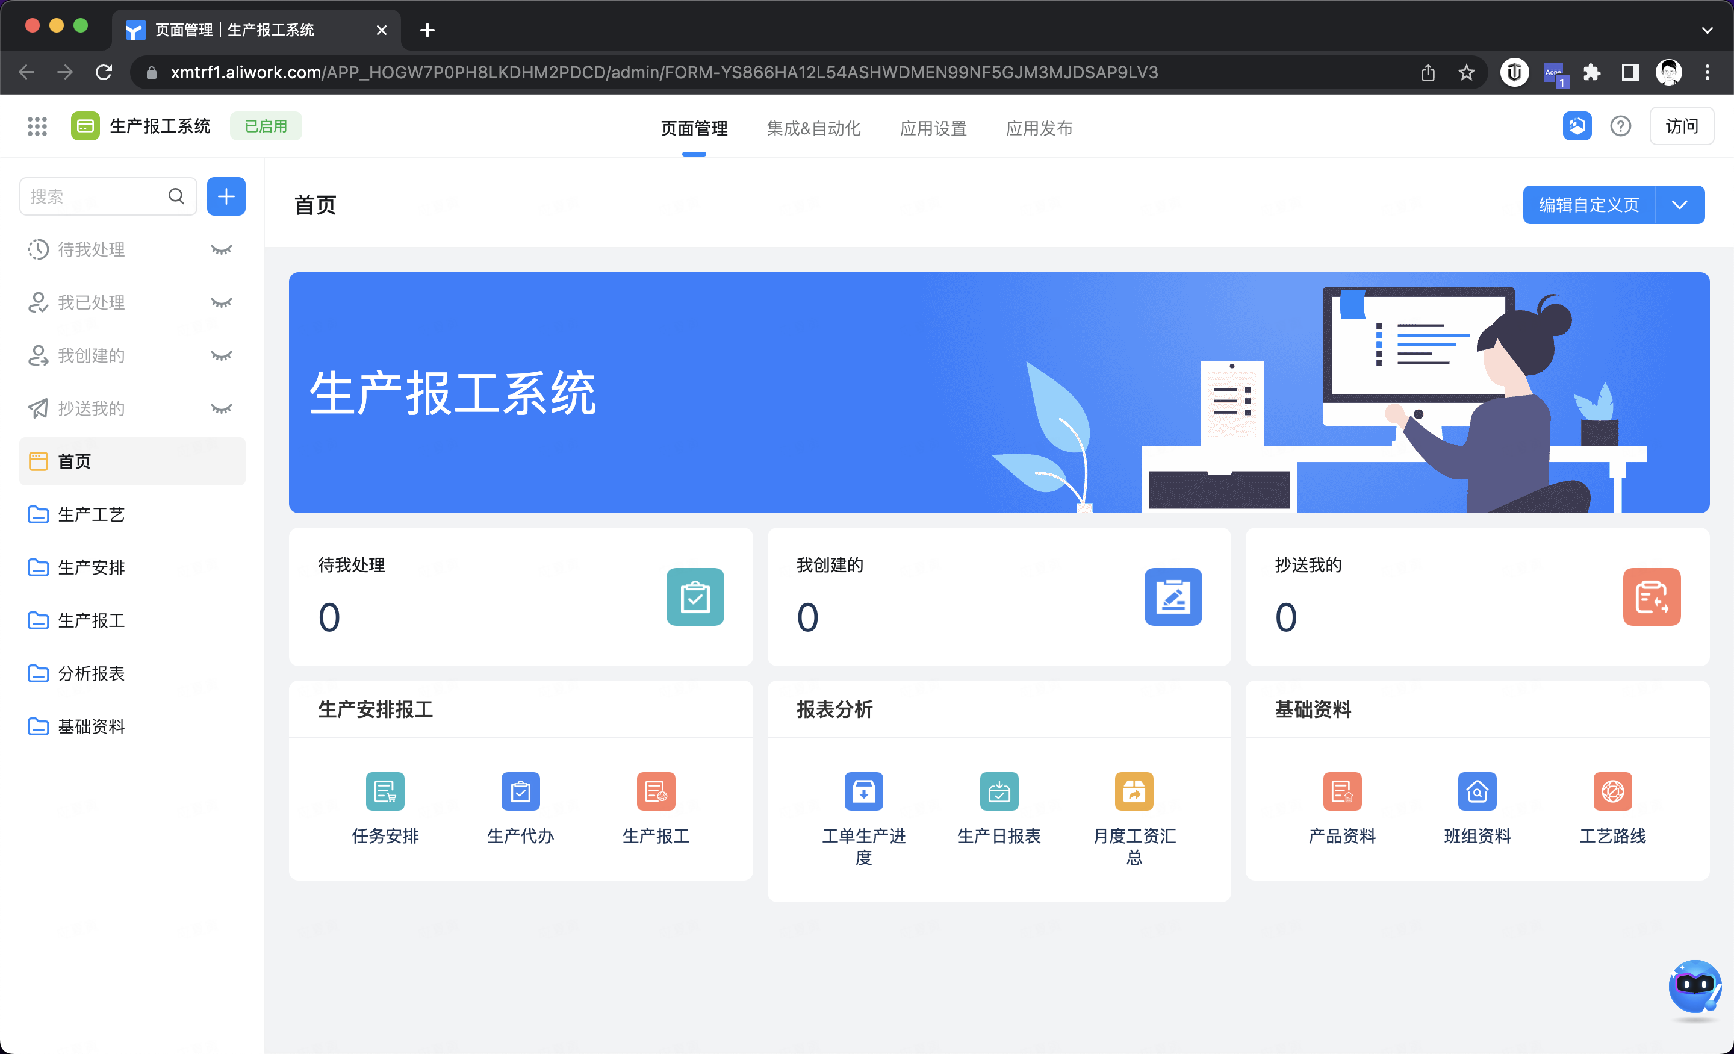
Task: Open the 待我处理 sidebar entry
Action: (x=91, y=249)
